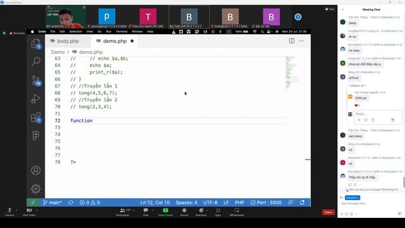Toggle Start Video in Zoom toolbar

(x=29, y=212)
